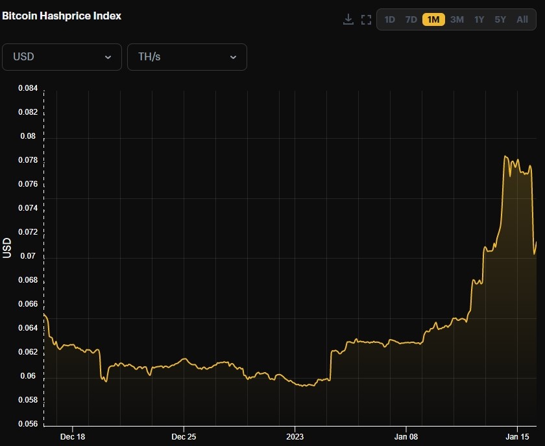Download the hashprice chart data
This screenshot has width=545, height=446.
coord(348,19)
